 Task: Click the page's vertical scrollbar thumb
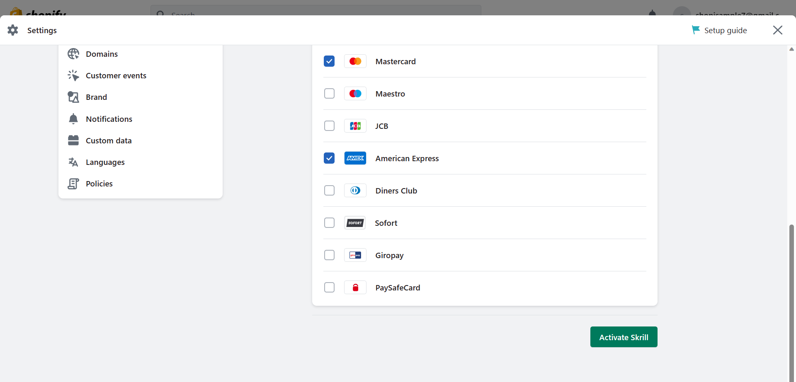[791, 302]
